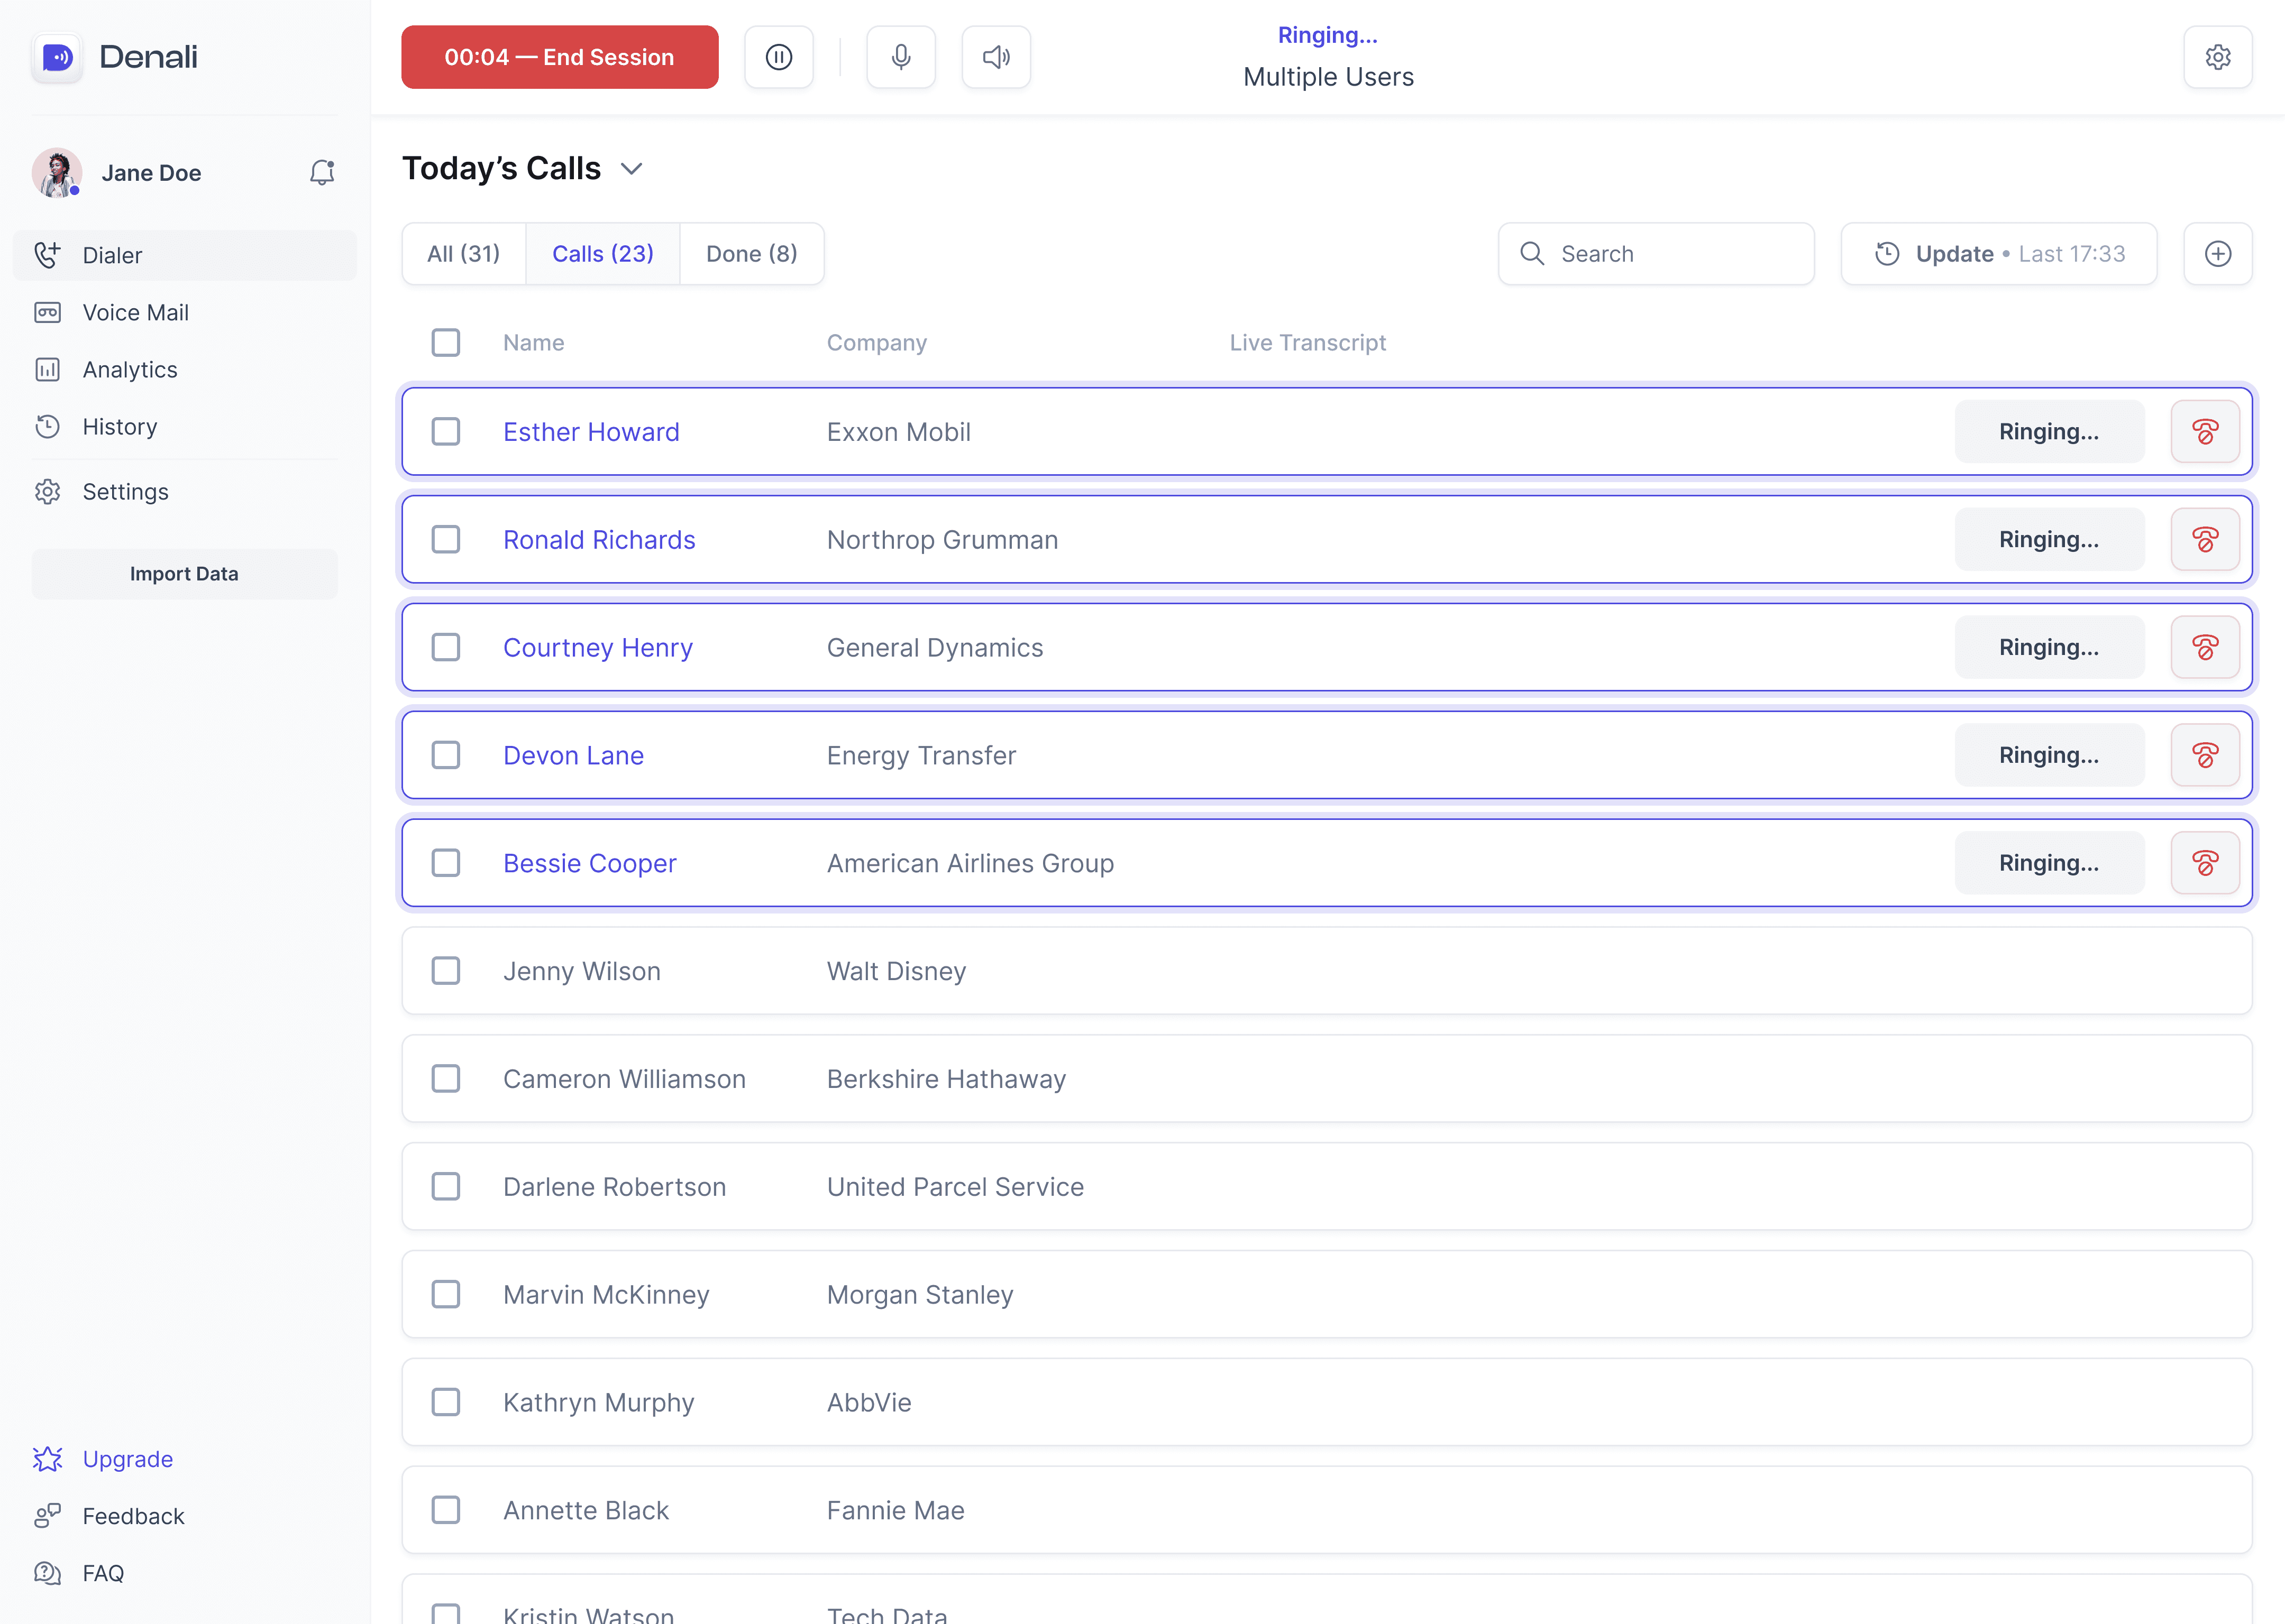Check the Devon Lane checkbox
Viewport: 2285px width, 1624px height.
tap(445, 756)
